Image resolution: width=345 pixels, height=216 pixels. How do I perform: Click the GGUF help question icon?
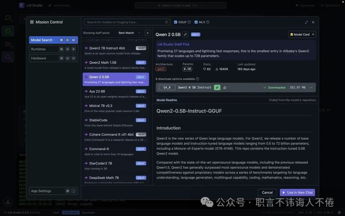tap(189, 22)
